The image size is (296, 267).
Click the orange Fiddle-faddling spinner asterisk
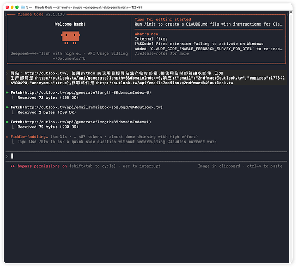7,137
